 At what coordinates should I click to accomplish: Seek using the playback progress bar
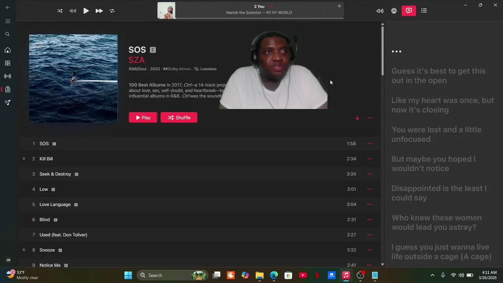click(259, 18)
